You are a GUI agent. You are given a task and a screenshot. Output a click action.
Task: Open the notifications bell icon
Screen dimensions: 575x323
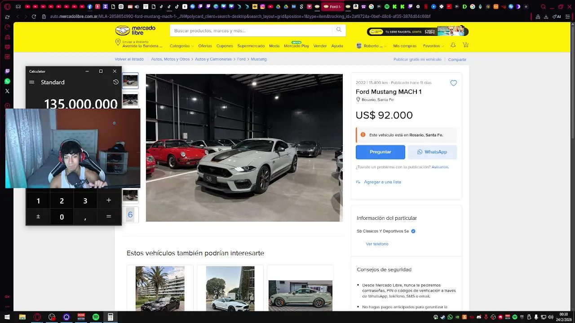tap(453, 45)
